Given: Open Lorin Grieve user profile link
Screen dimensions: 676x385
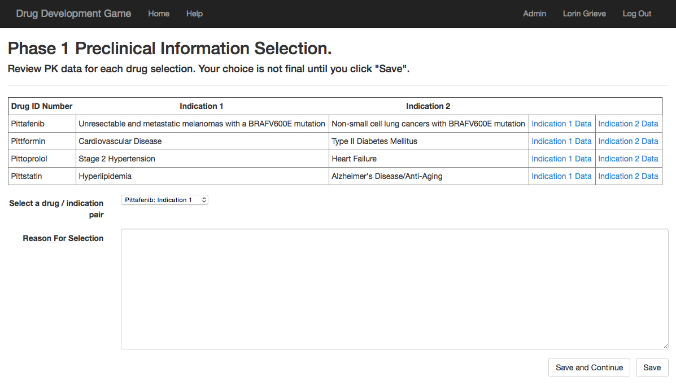Looking at the screenshot, I should click(584, 14).
